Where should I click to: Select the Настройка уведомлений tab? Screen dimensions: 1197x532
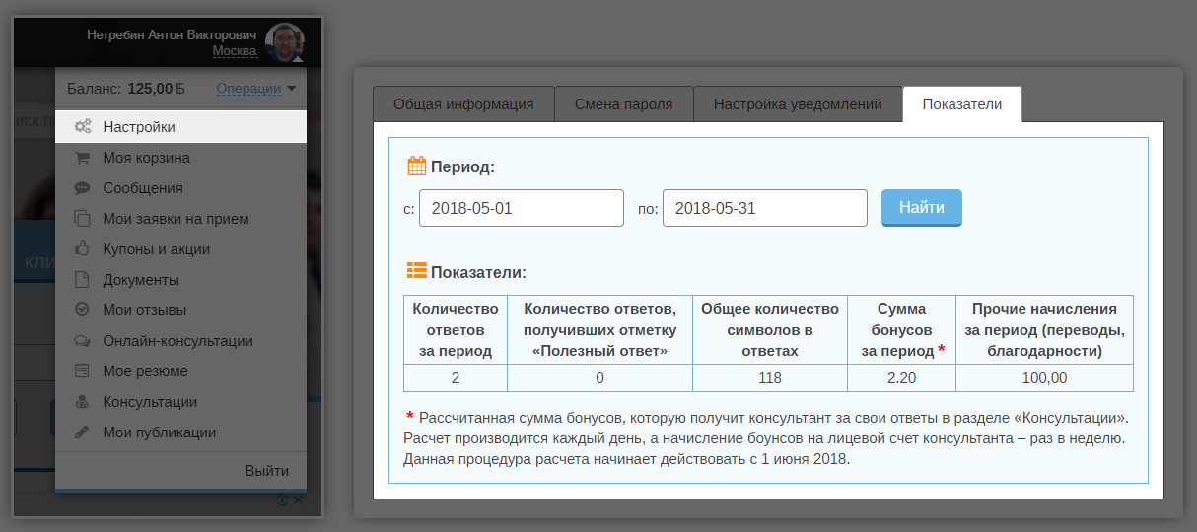point(798,104)
